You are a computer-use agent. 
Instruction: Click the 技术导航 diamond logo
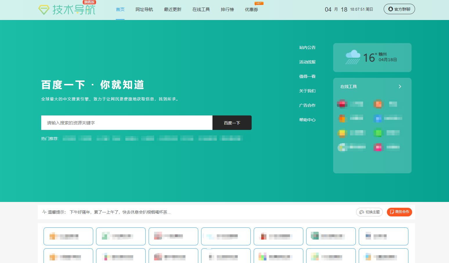pos(44,10)
